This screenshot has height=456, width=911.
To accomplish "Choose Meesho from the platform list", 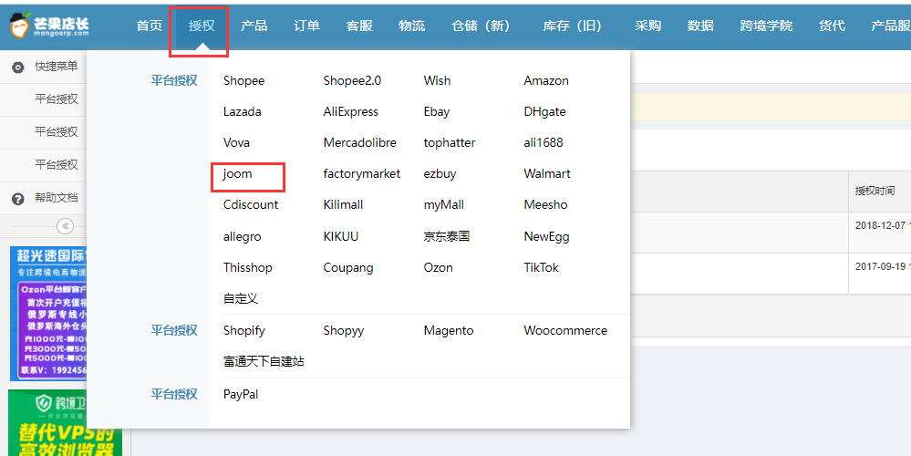I will pos(545,204).
